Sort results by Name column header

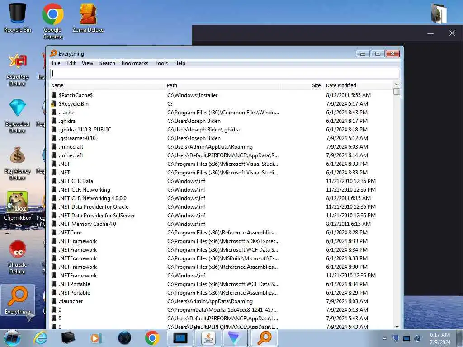click(x=107, y=85)
